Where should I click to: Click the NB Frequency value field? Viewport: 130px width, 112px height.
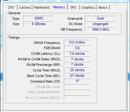[100, 29]
